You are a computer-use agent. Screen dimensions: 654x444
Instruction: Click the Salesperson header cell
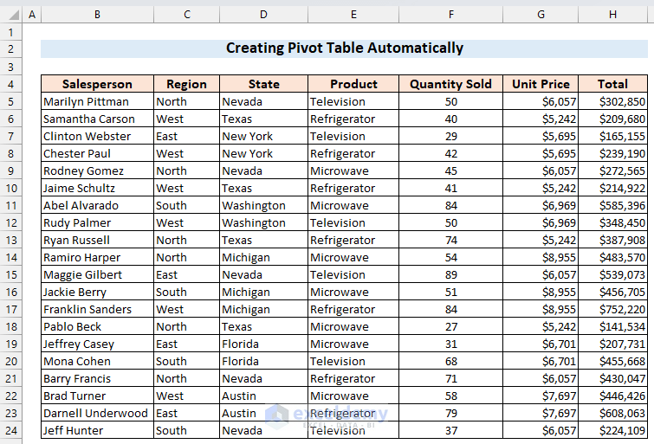click(97, 84)
